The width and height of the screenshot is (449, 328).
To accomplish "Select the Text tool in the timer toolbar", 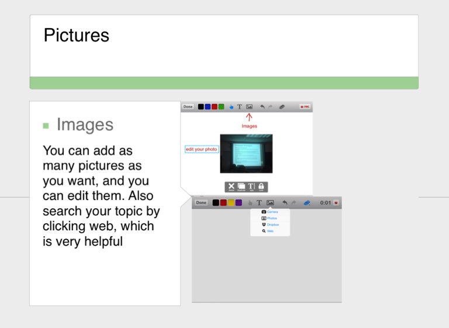I will (x=259, y=203).
